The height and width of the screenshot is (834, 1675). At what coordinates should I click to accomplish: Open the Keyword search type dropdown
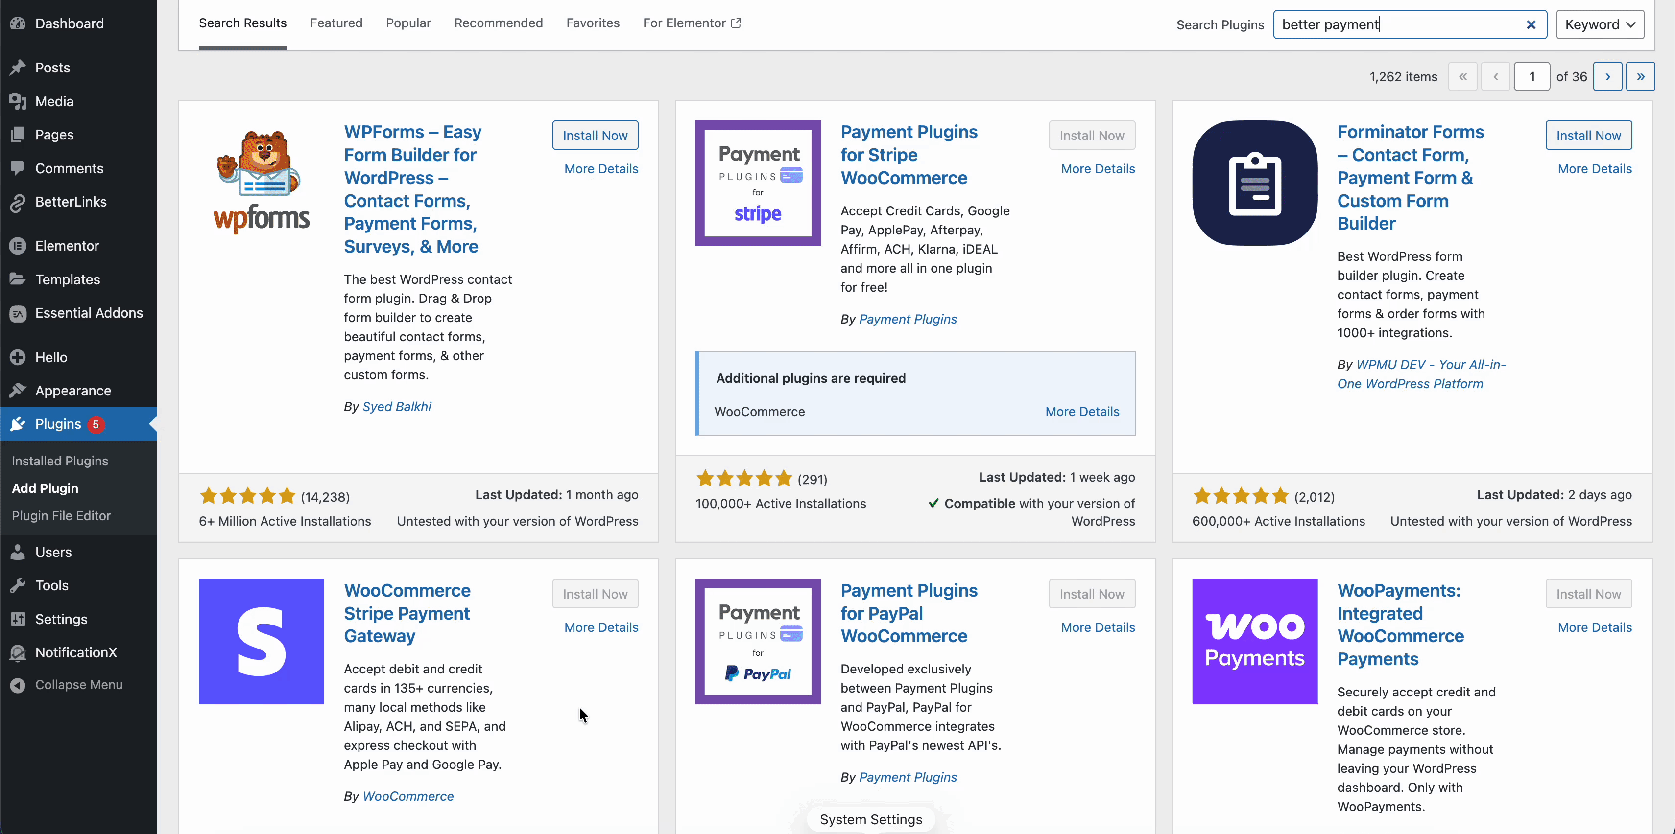pyautogui.click(x=1600, y=24)
